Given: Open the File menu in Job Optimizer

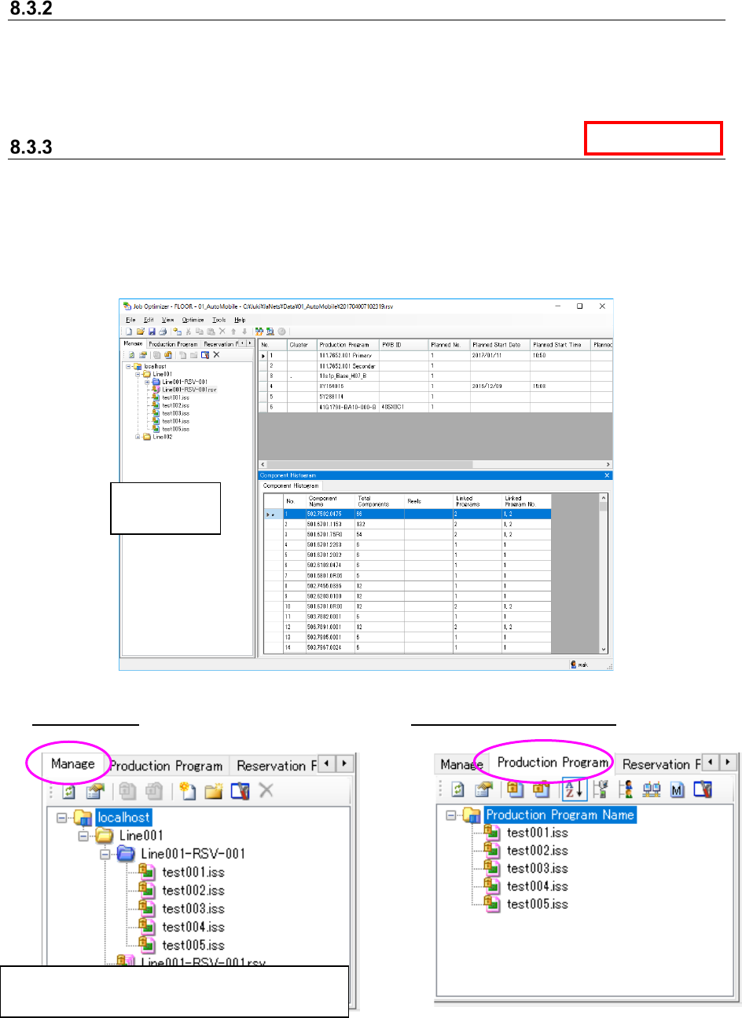Looking at the screenshot, I should pos(130,320).
